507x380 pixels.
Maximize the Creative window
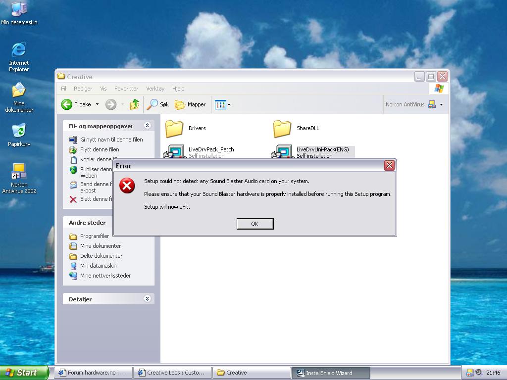pyautogui.click(x=431, y=77)
